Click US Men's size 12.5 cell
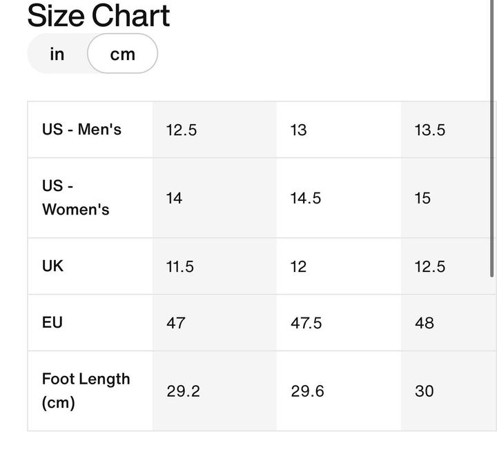The height and width of the screenshot is (454, 497). [182, 130]
